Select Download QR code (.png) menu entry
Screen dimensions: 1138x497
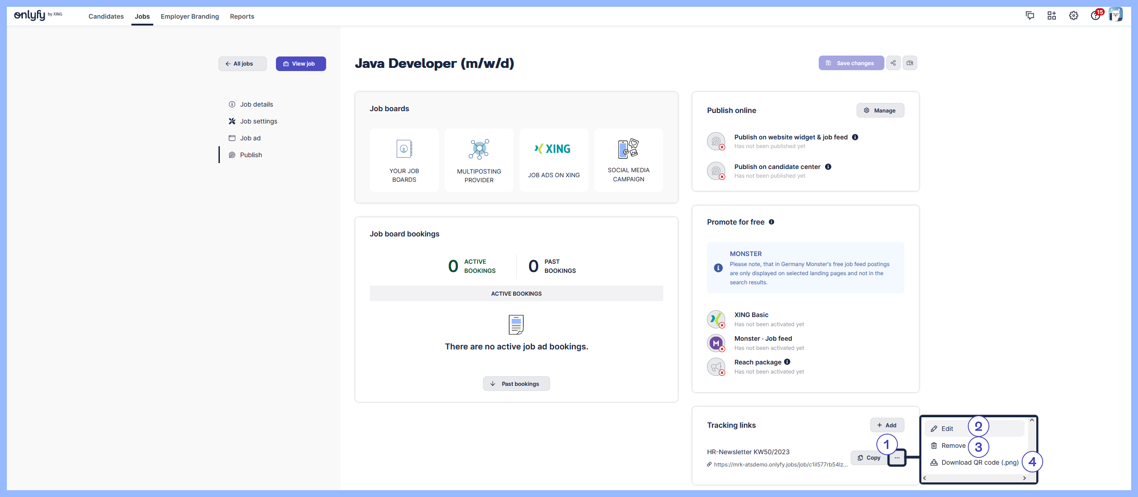click(979, 462)
